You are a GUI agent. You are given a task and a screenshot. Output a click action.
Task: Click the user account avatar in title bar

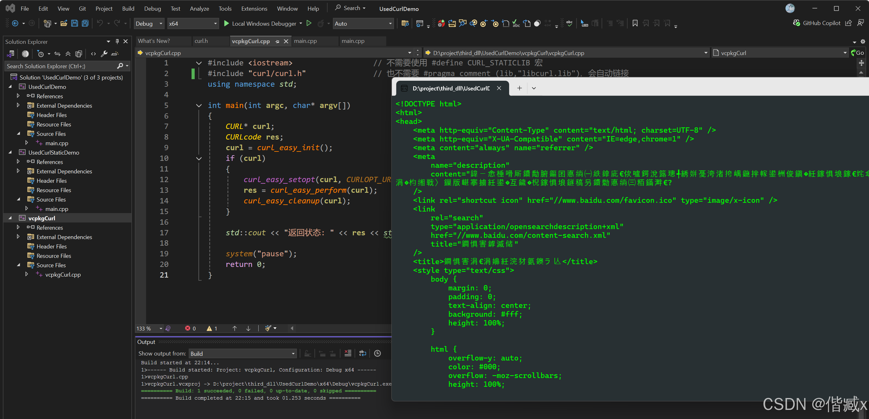click(790, 8)
